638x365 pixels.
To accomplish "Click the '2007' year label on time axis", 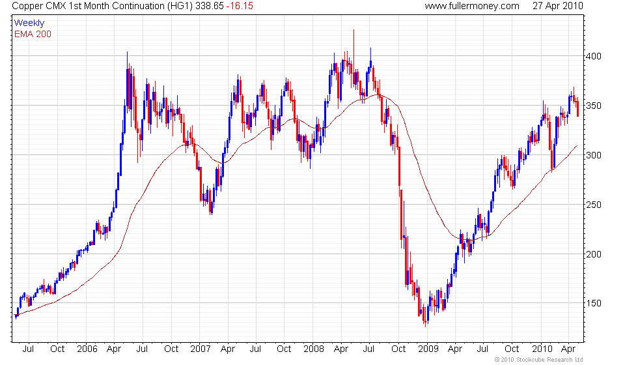I will (201, 349).
